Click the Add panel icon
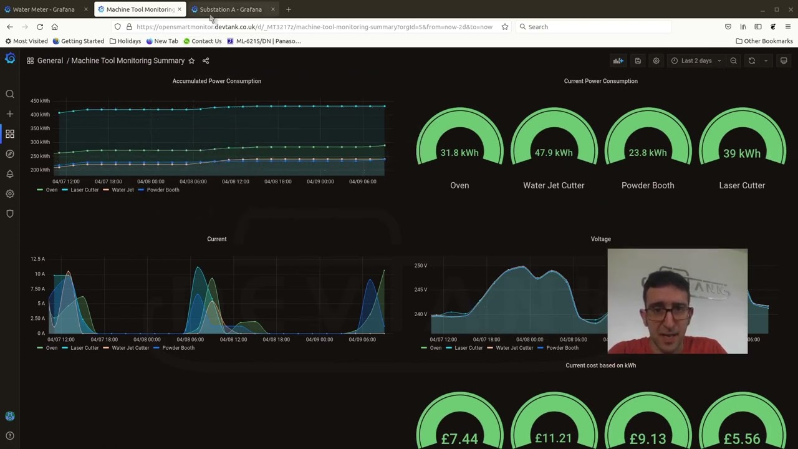Image resolution: width=798 pixels, height=449 pixels. pyautogui.click(x=618, y=60)
